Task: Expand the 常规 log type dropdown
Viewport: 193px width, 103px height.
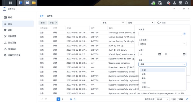Action: pyautogui.click(x=140, y=23)
